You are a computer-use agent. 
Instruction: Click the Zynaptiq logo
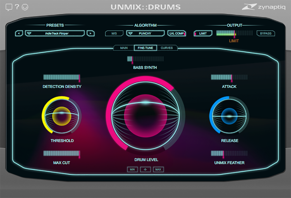tap(263, 7)
